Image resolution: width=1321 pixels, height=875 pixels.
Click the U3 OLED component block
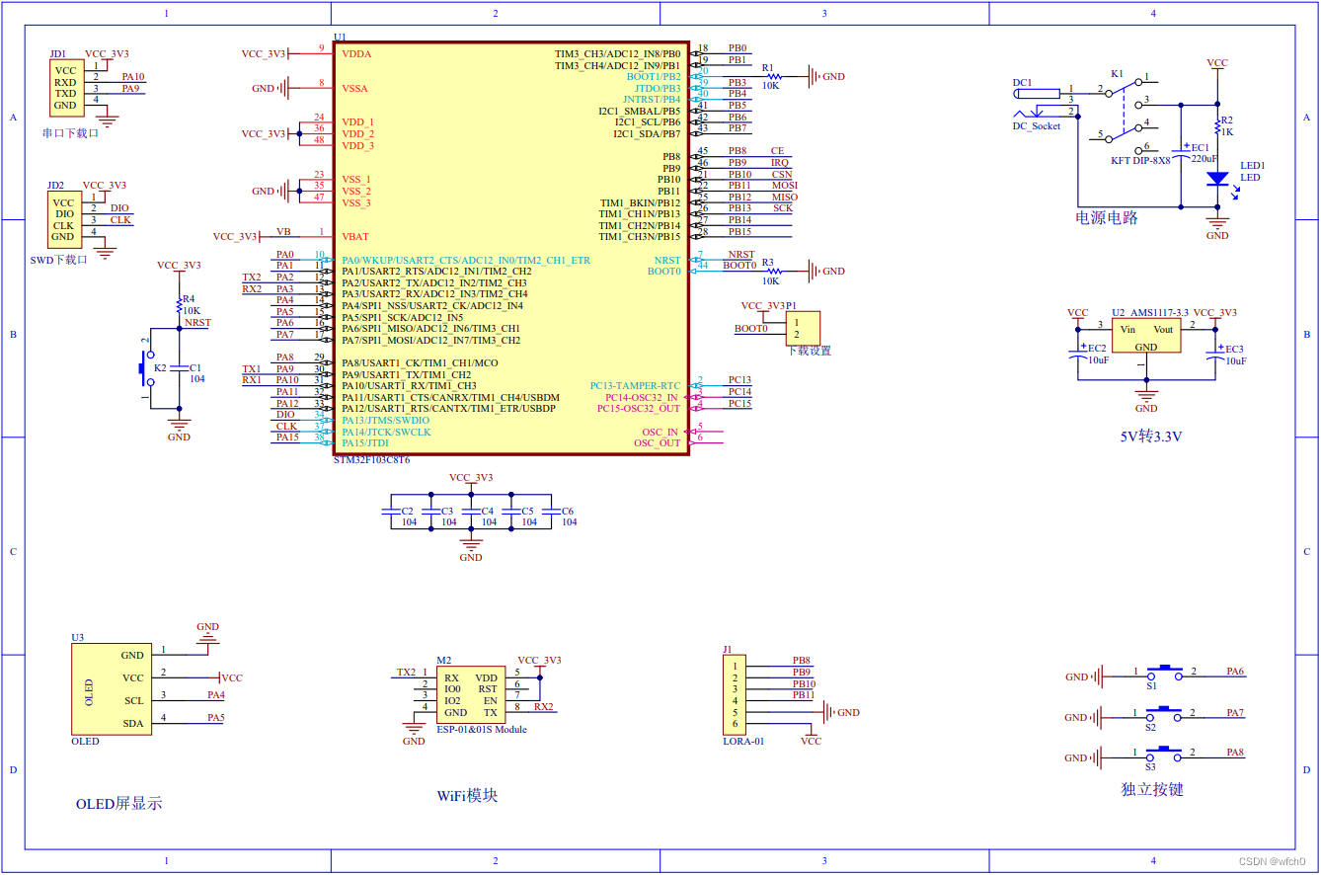[x=112, y=688]
